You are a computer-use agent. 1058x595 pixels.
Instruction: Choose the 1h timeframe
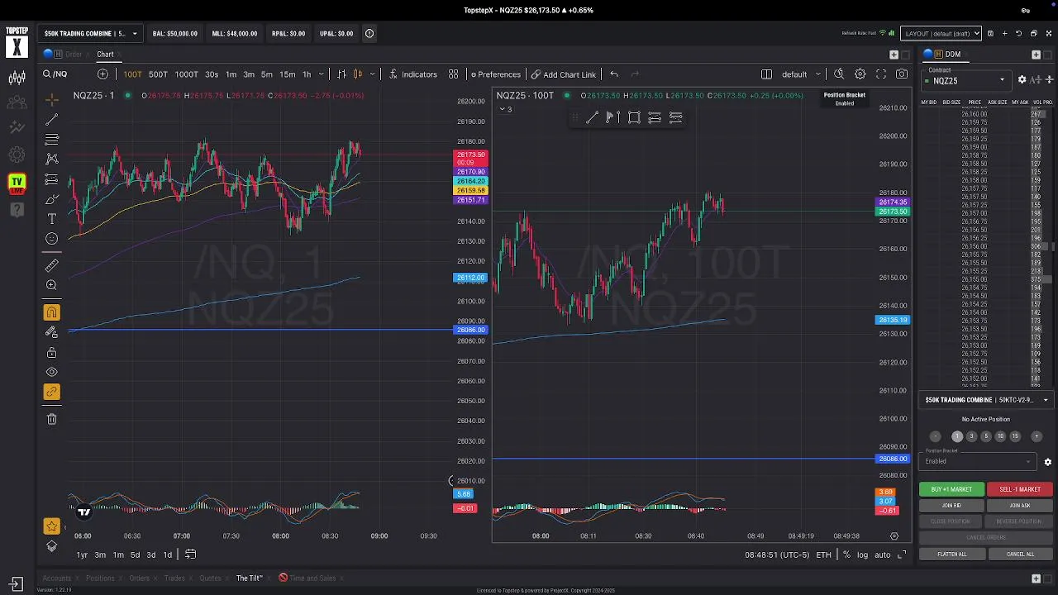(x=307, y=74)
